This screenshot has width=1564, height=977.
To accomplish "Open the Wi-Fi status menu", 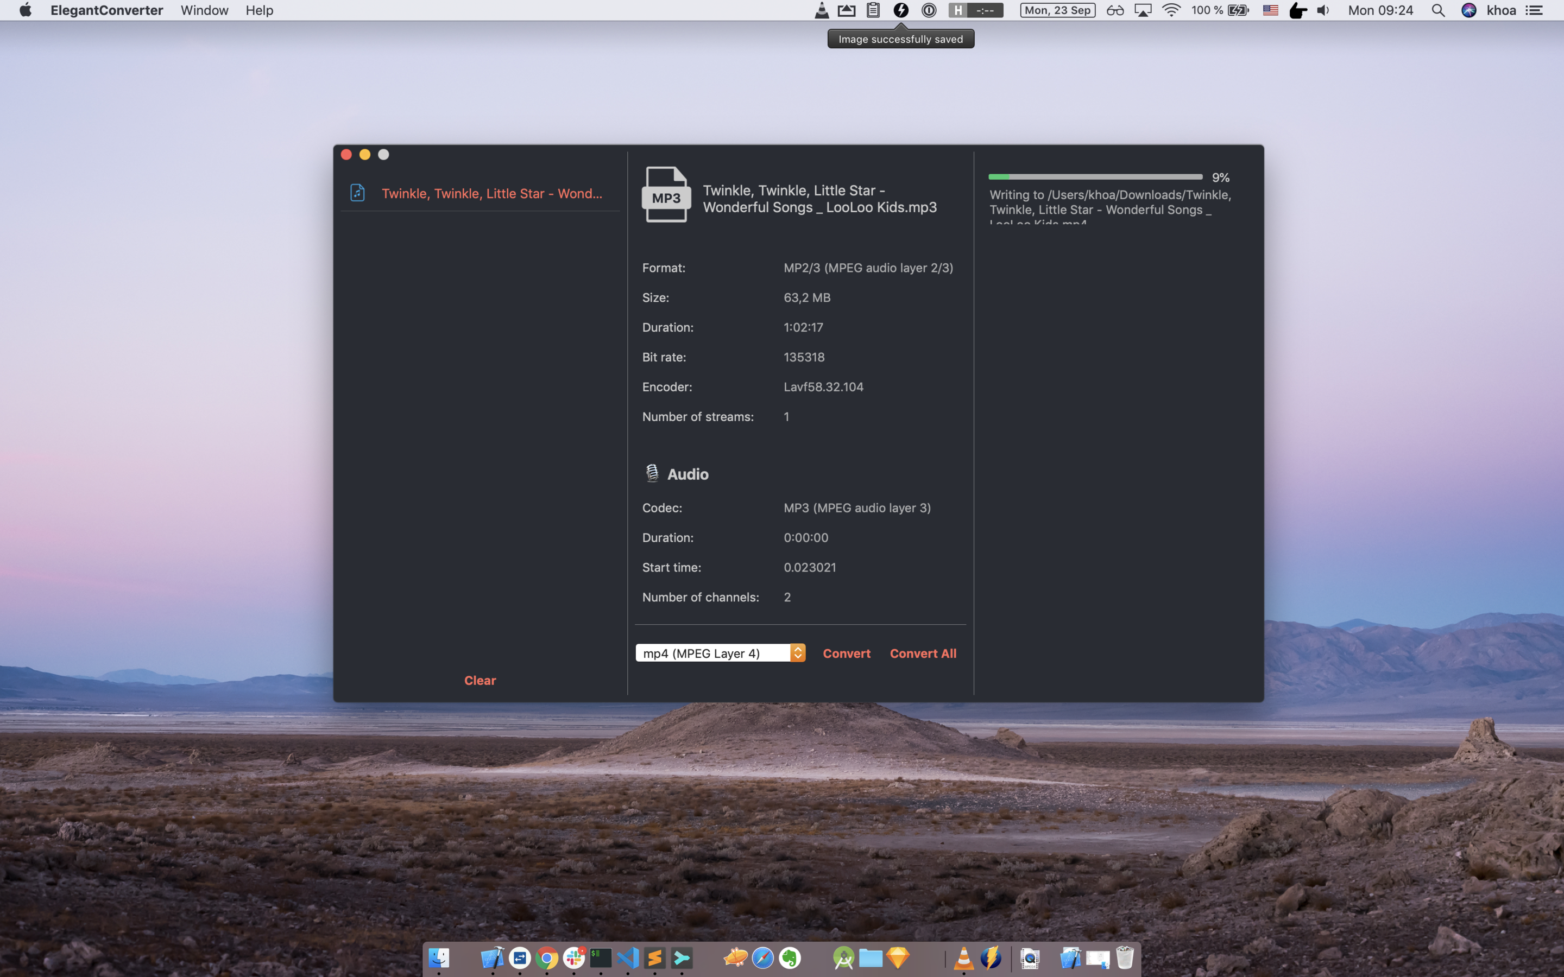I will tap(1171, 10).
